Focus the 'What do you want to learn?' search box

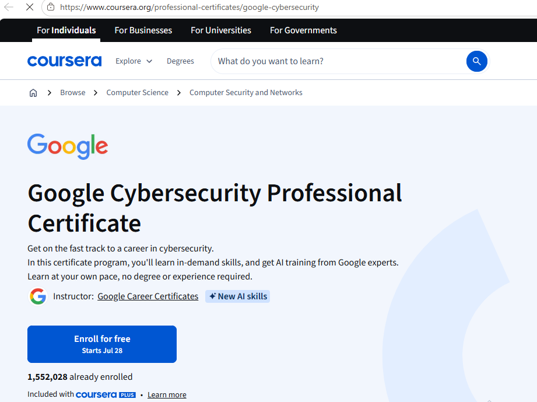click(339, 61)
